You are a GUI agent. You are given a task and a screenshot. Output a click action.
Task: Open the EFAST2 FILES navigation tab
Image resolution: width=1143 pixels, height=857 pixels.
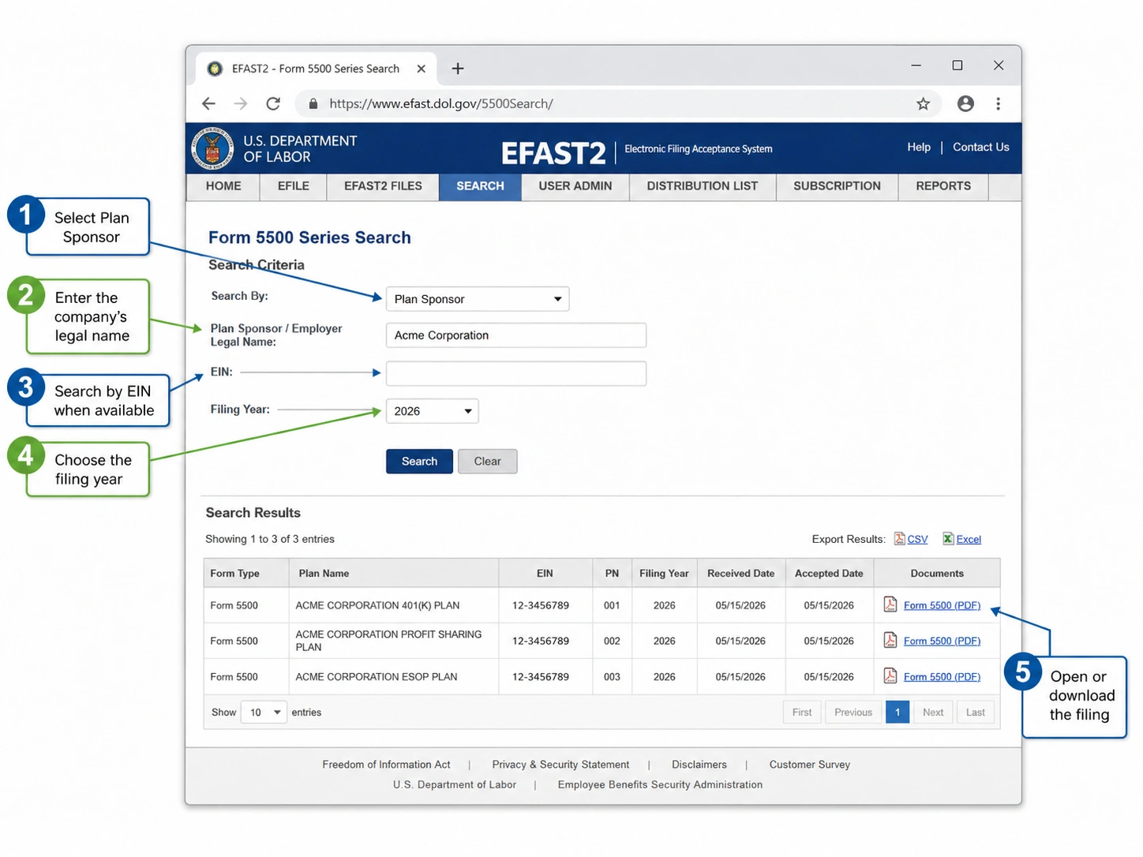coord(383,186)
